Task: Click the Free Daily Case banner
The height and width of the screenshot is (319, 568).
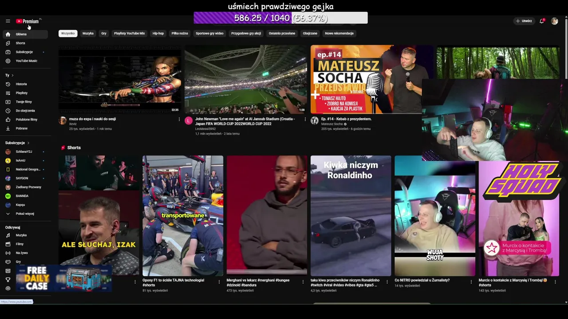Action: tap(63, 279)
